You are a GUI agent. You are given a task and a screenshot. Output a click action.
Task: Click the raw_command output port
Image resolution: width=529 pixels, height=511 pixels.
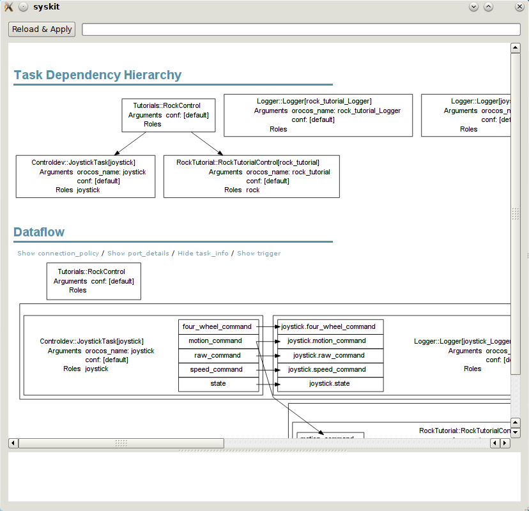tap(218, 356)
